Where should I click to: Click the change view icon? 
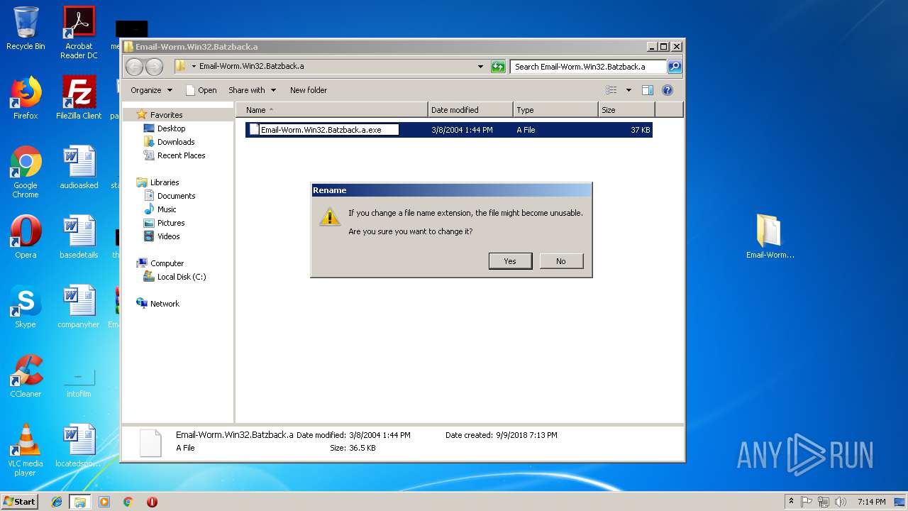(x=611, y=90)
